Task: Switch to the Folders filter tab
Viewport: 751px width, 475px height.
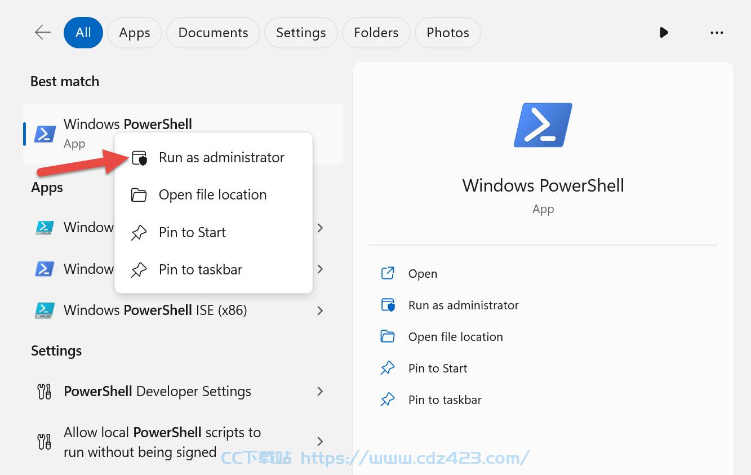Action: pyautogui.click(x=376, y=33)
